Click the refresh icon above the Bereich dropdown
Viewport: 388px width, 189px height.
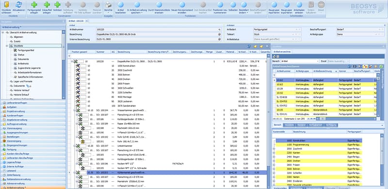pos(274,57)
